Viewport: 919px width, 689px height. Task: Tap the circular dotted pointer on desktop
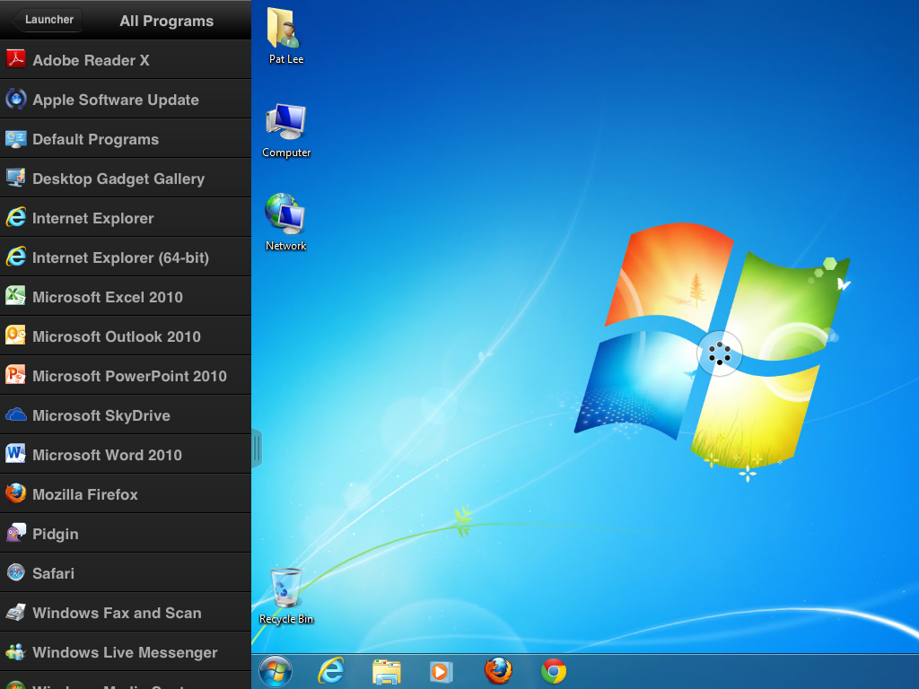click(x=720, y=353)
